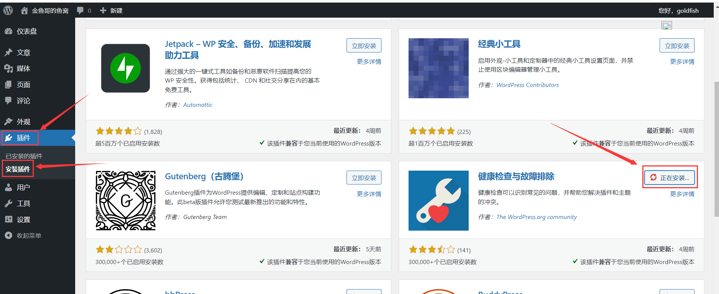The height and width of the screenshot is (294, 719).
Task: Click author link Gutenberg Team
Action: point(205,217)
